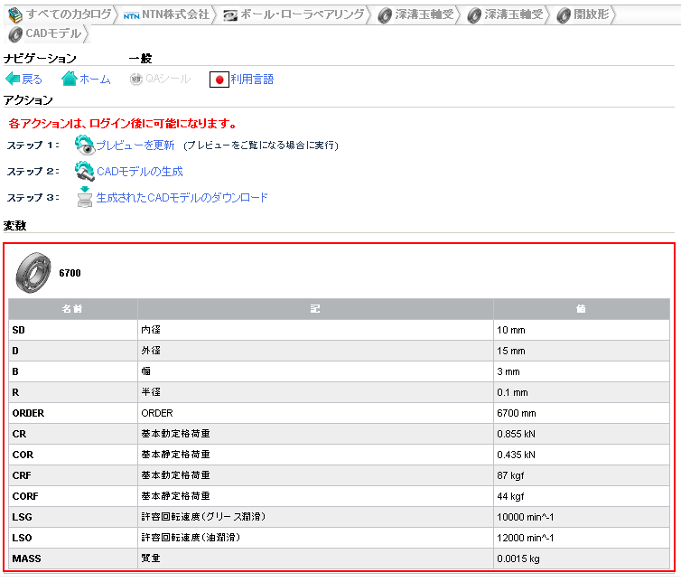The height and width of the screenshot is (582, 681).
Task: Click the 名前 column header
Action: tap(72, 309)
